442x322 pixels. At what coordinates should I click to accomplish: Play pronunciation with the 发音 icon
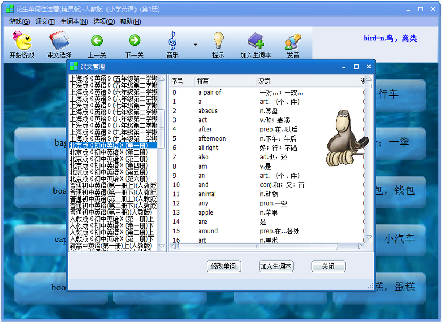[293, 41]
